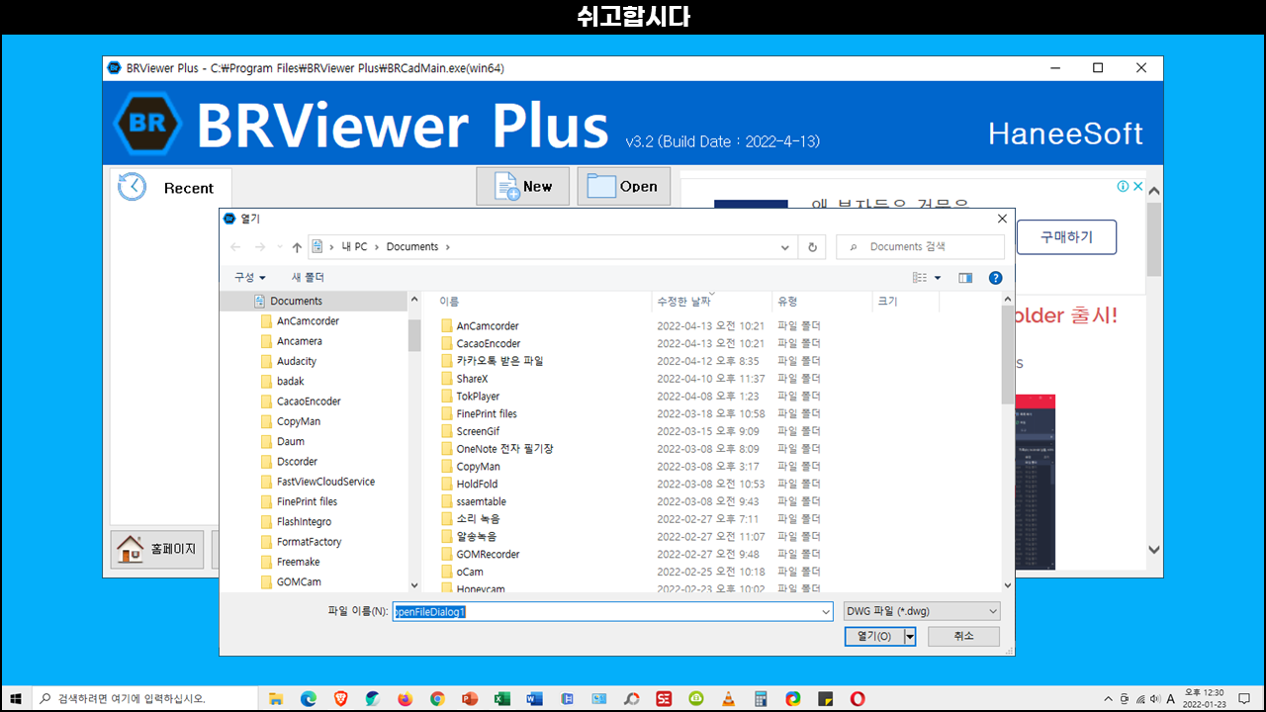The height and width of the screenshot is (712, 1266).
Task: Select oCam folder in file list
Action: coord(470,572)
